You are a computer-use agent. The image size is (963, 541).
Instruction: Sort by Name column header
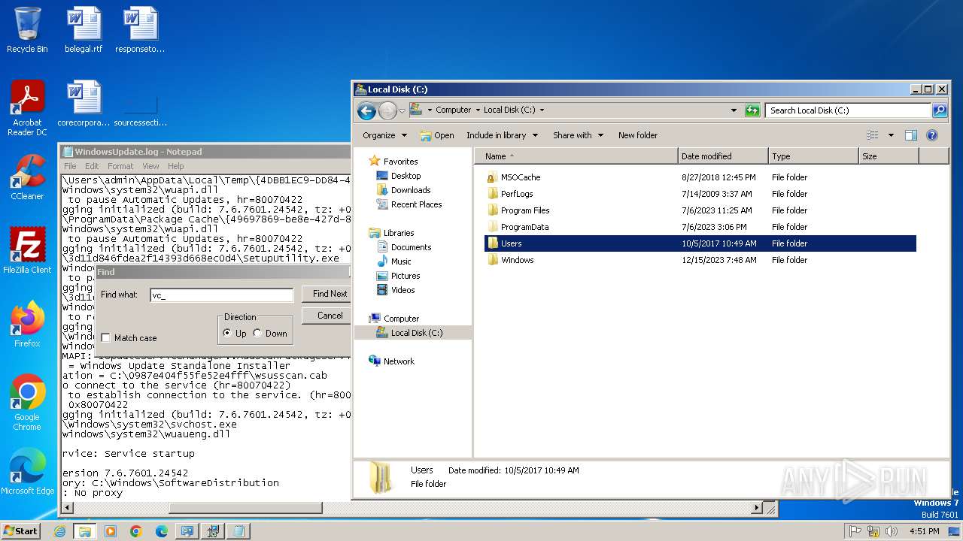pos(576,156)
